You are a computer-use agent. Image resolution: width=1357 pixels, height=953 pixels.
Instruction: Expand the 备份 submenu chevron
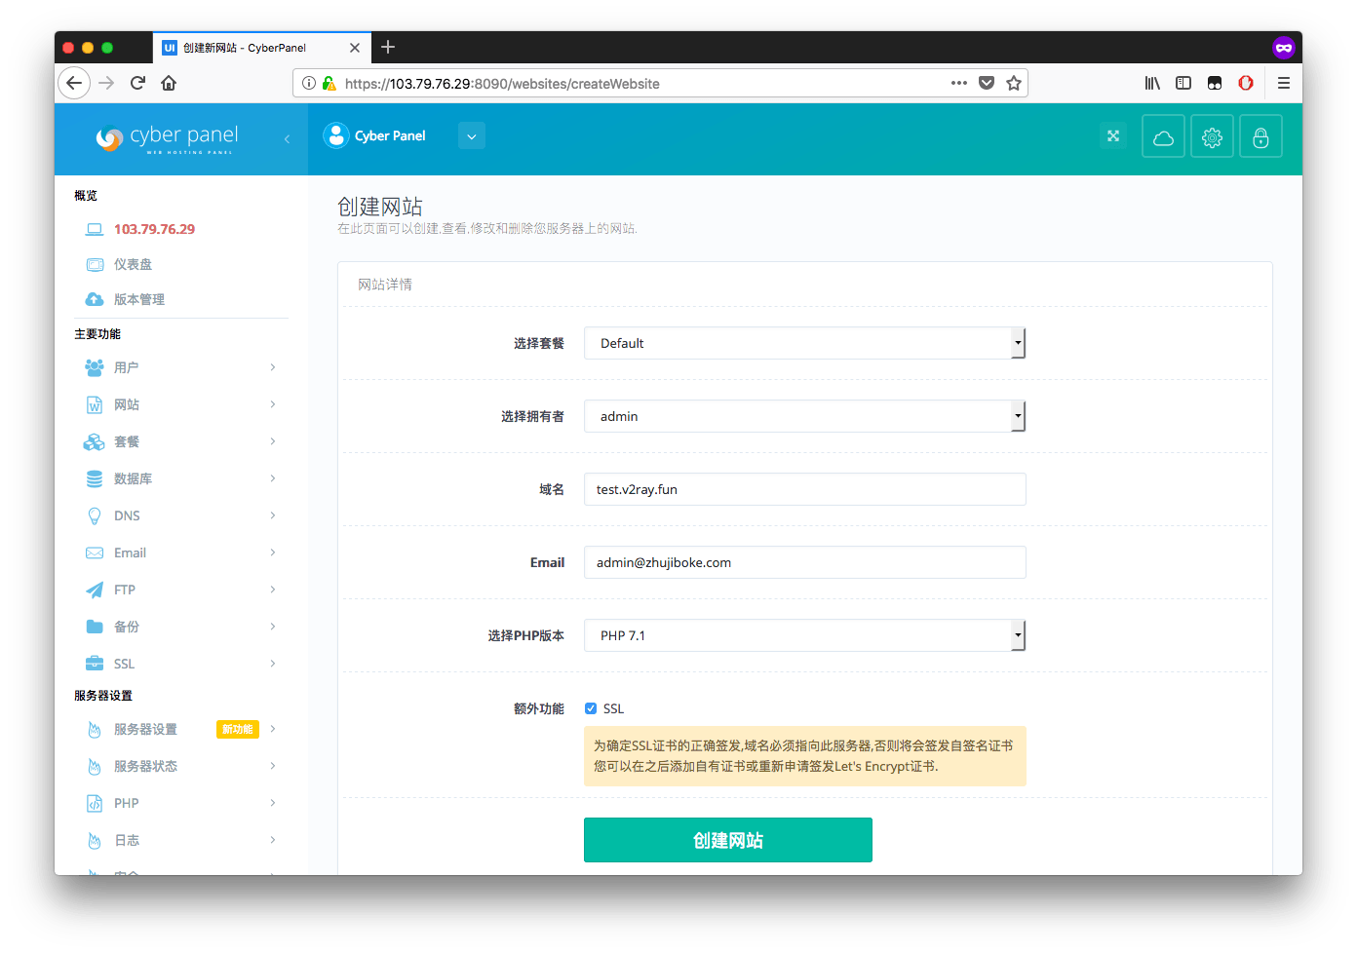273,627
